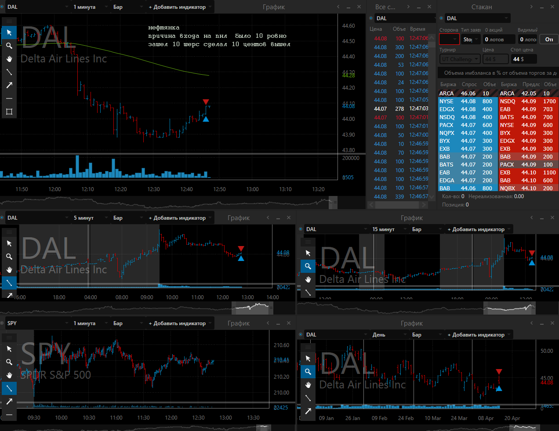The height and width of the screenshot is (431, 559).
Task: Activate the hand pan tool in the SPY chart
Action: point(9,375)
